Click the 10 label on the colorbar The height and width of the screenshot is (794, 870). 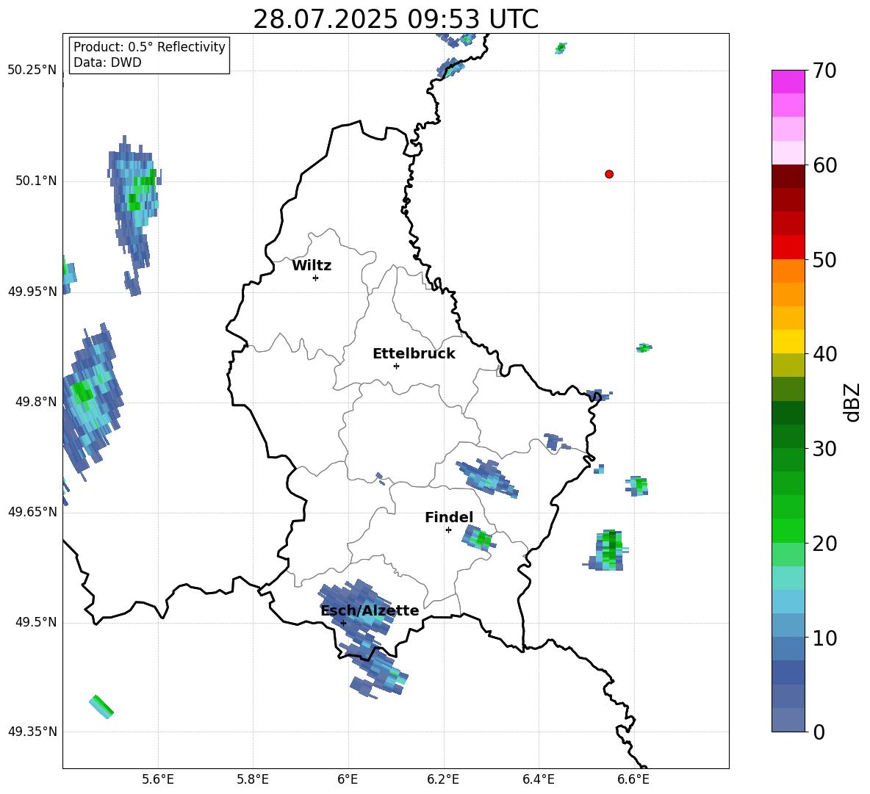[x=824, y=638]
